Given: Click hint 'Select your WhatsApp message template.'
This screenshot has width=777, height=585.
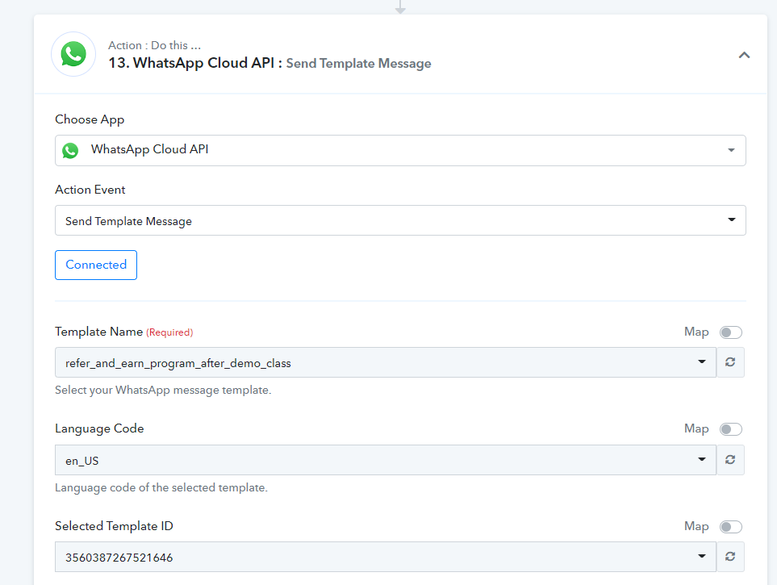Looking at the screenshot, I should pyautogui.click(x=163, y=391).
